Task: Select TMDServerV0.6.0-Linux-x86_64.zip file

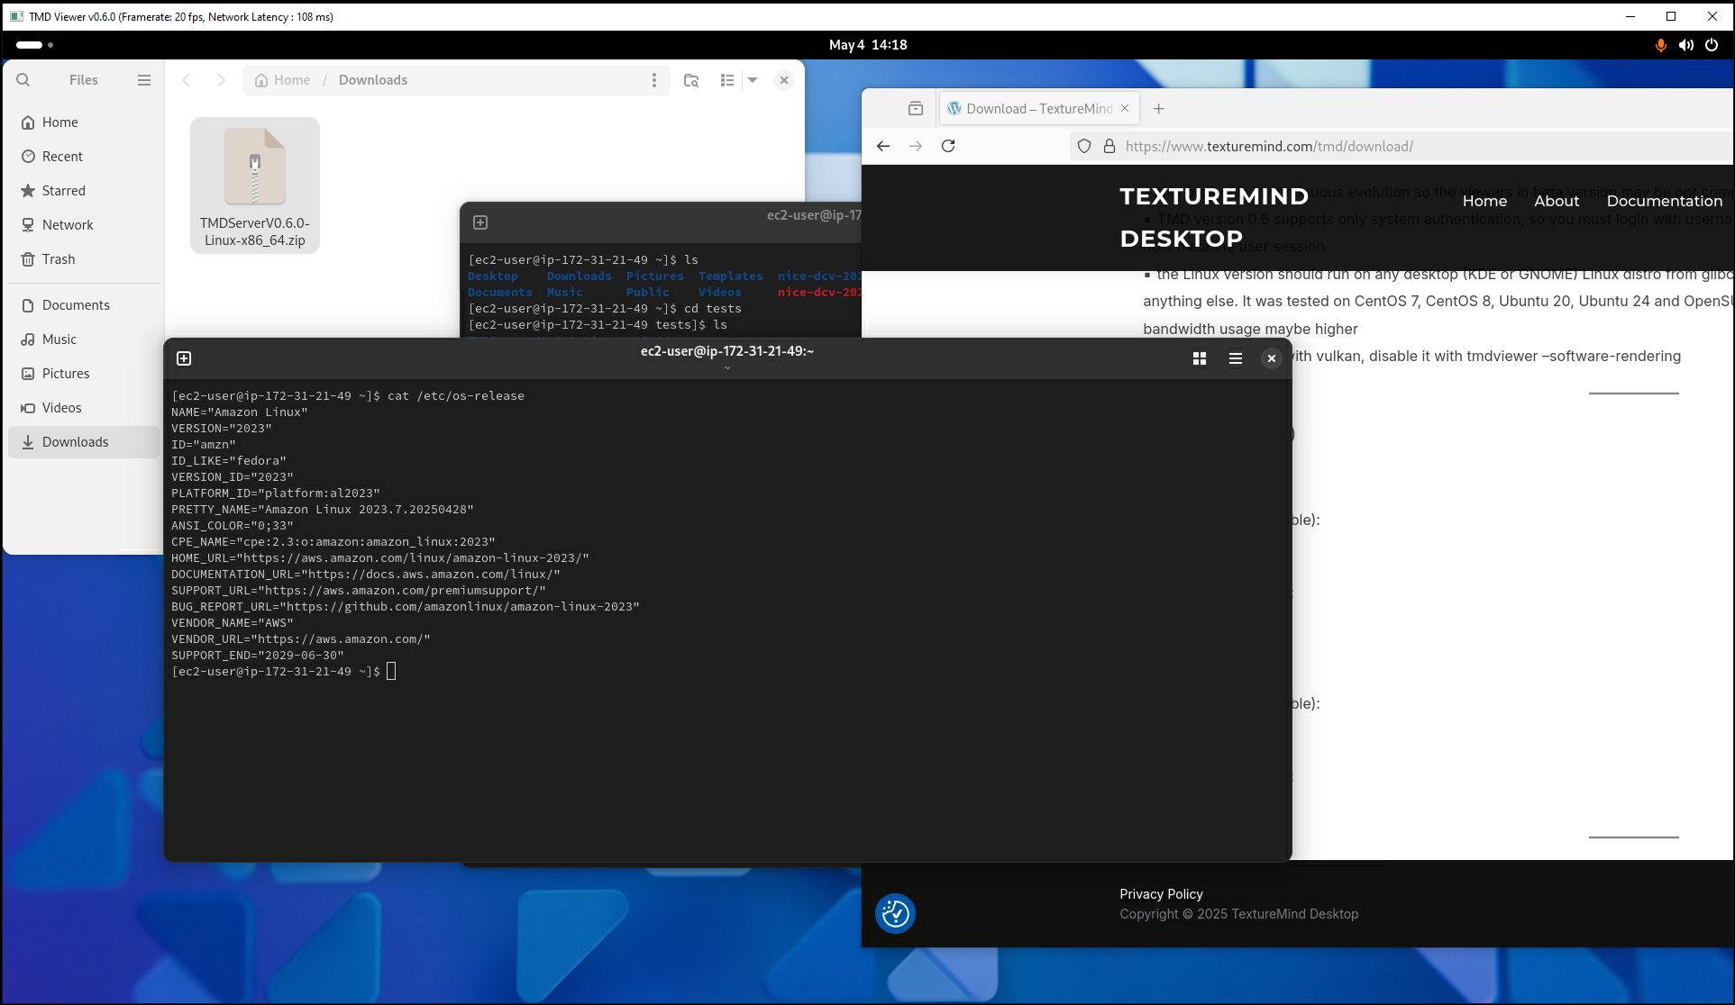Action: point(255,186)
